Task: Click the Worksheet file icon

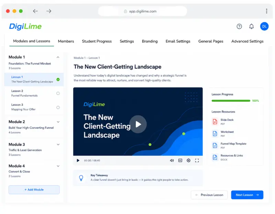Action: point(215,134)
